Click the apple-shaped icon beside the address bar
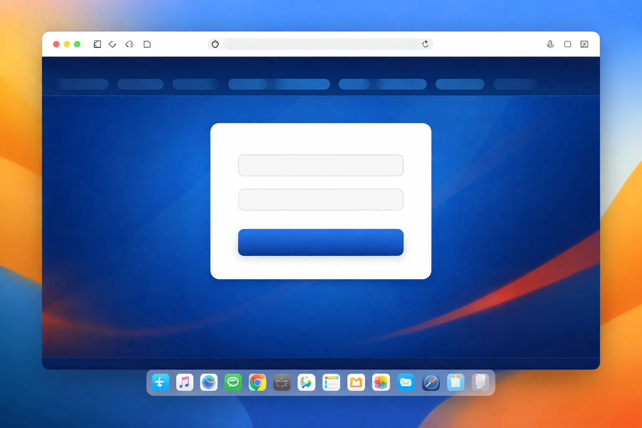 [215, 44]
